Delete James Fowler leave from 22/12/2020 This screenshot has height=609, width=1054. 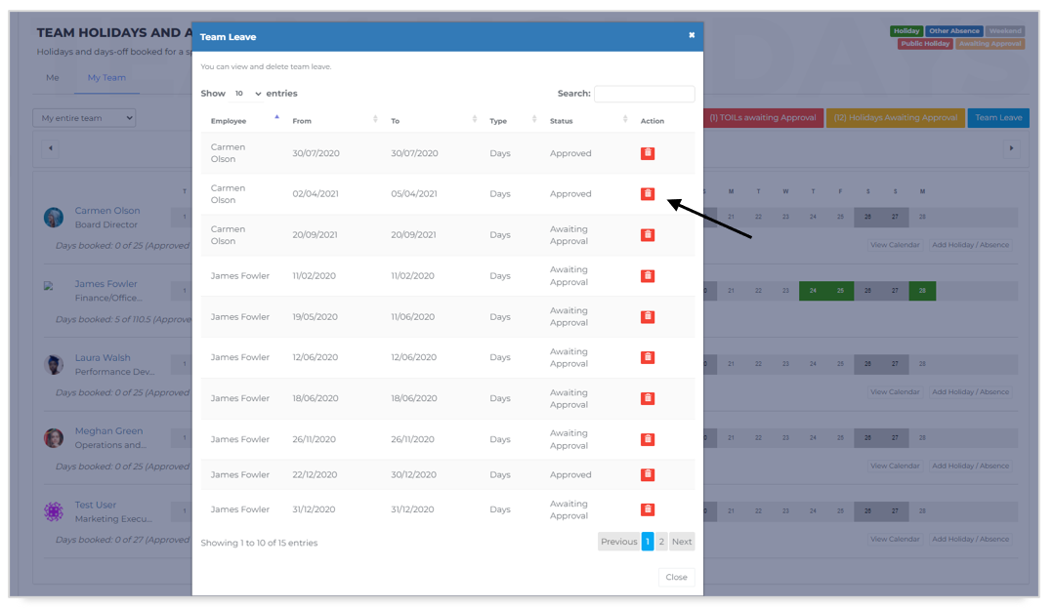[x=648, y=474]
